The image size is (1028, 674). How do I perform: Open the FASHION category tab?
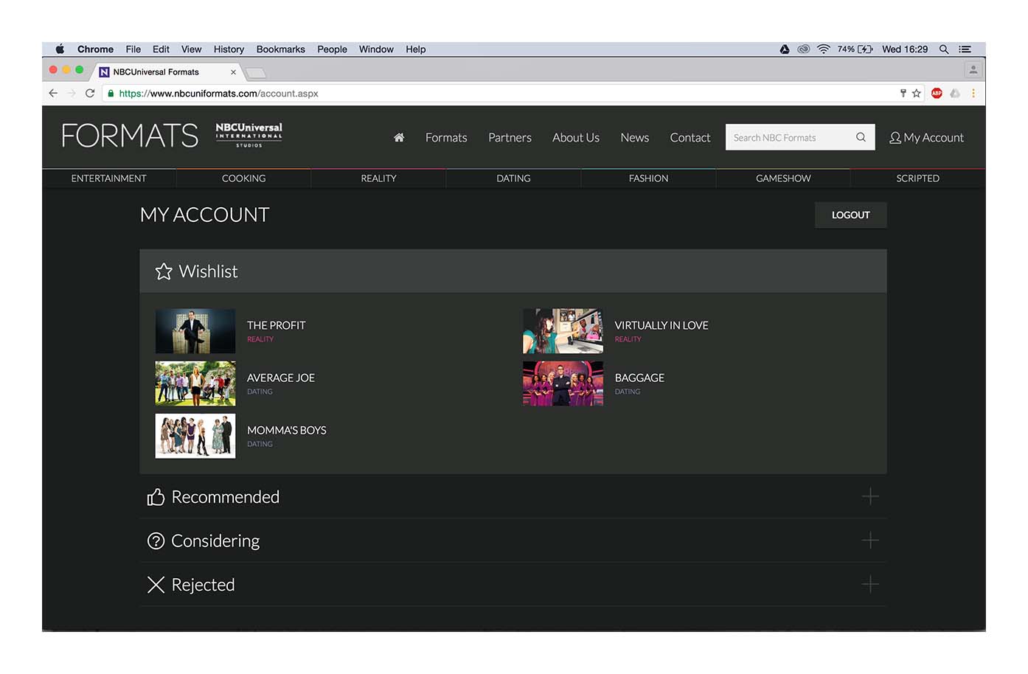pyautogui.click(x=648, y=178)
